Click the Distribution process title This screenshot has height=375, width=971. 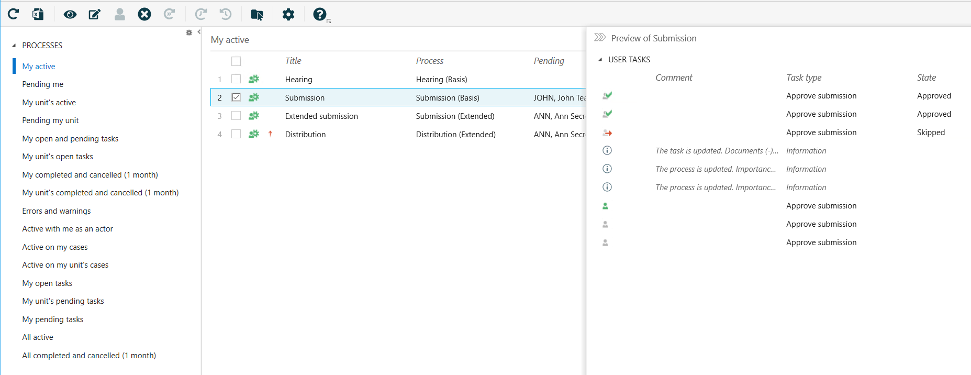305,135
